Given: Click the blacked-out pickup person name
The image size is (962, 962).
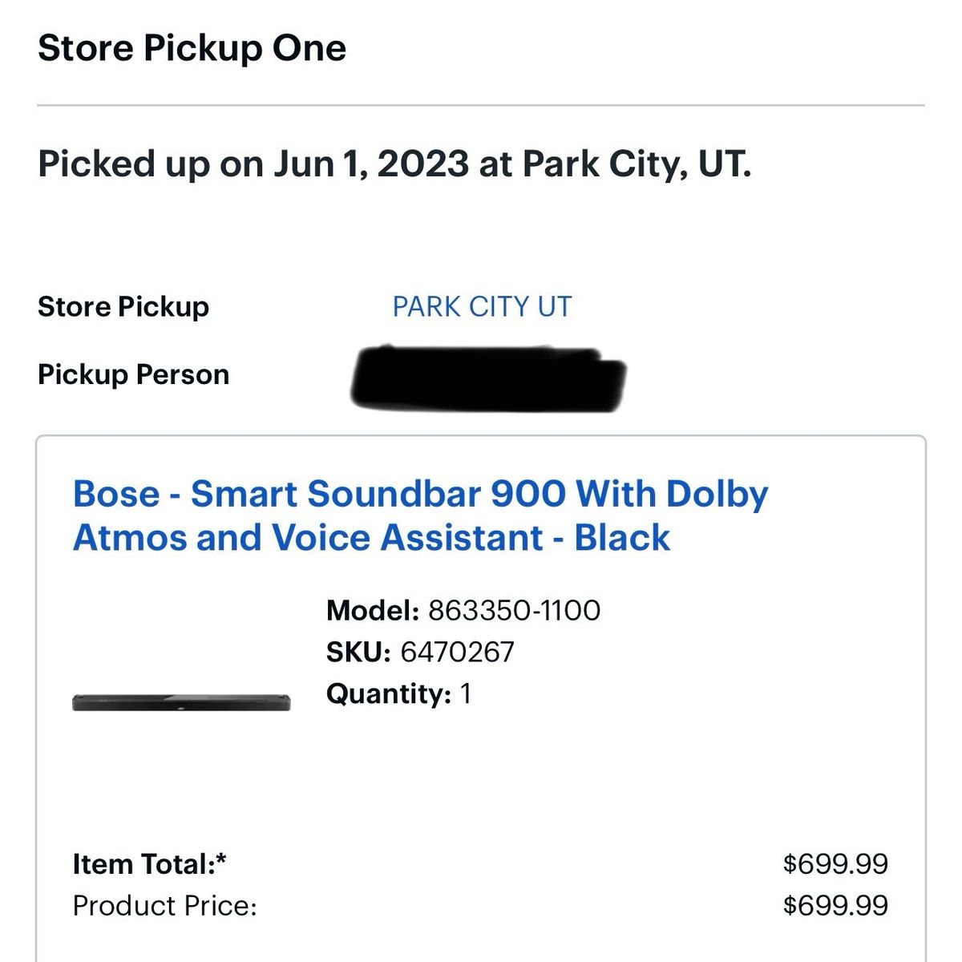Looking at the screenshot, I should (488, 378).
